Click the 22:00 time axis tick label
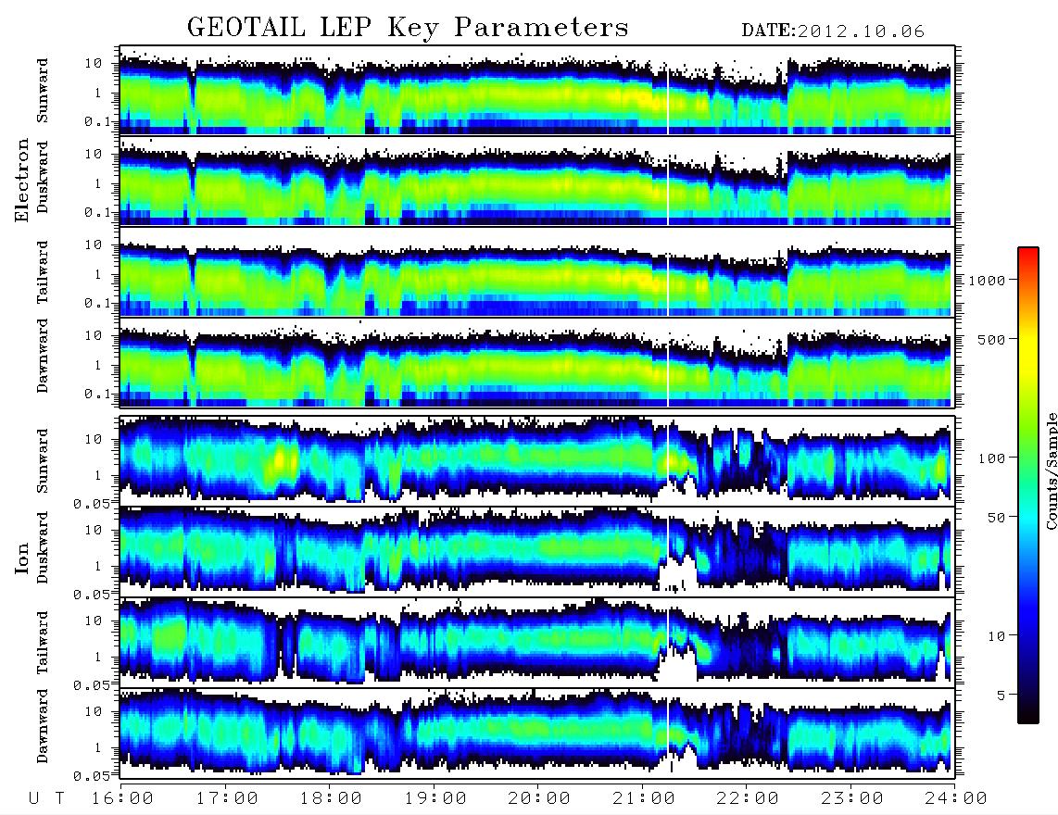Viewport: 1058px width, 815px height. [x=748, y=798]
